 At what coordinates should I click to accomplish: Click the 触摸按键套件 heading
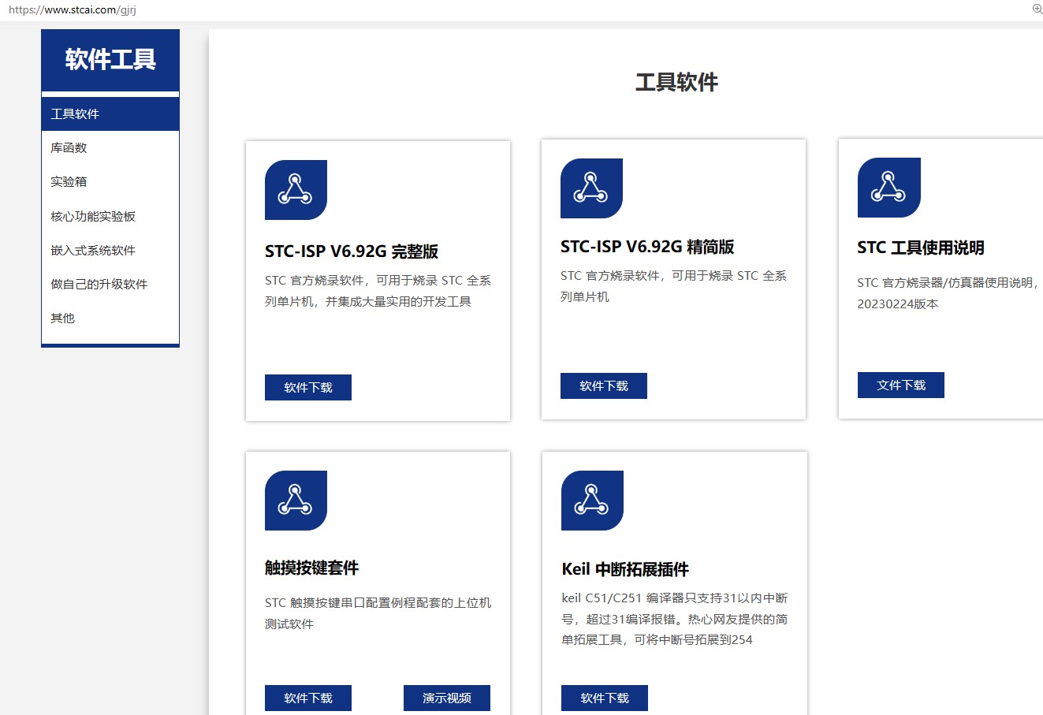312,568
